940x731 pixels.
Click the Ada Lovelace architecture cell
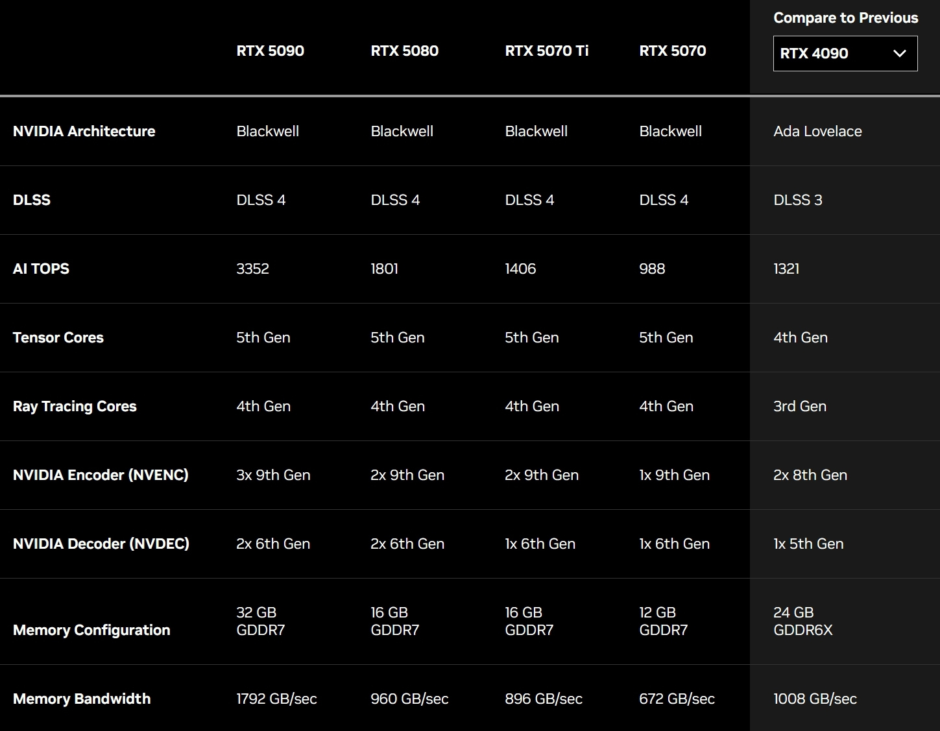click(x=817, y=131)
